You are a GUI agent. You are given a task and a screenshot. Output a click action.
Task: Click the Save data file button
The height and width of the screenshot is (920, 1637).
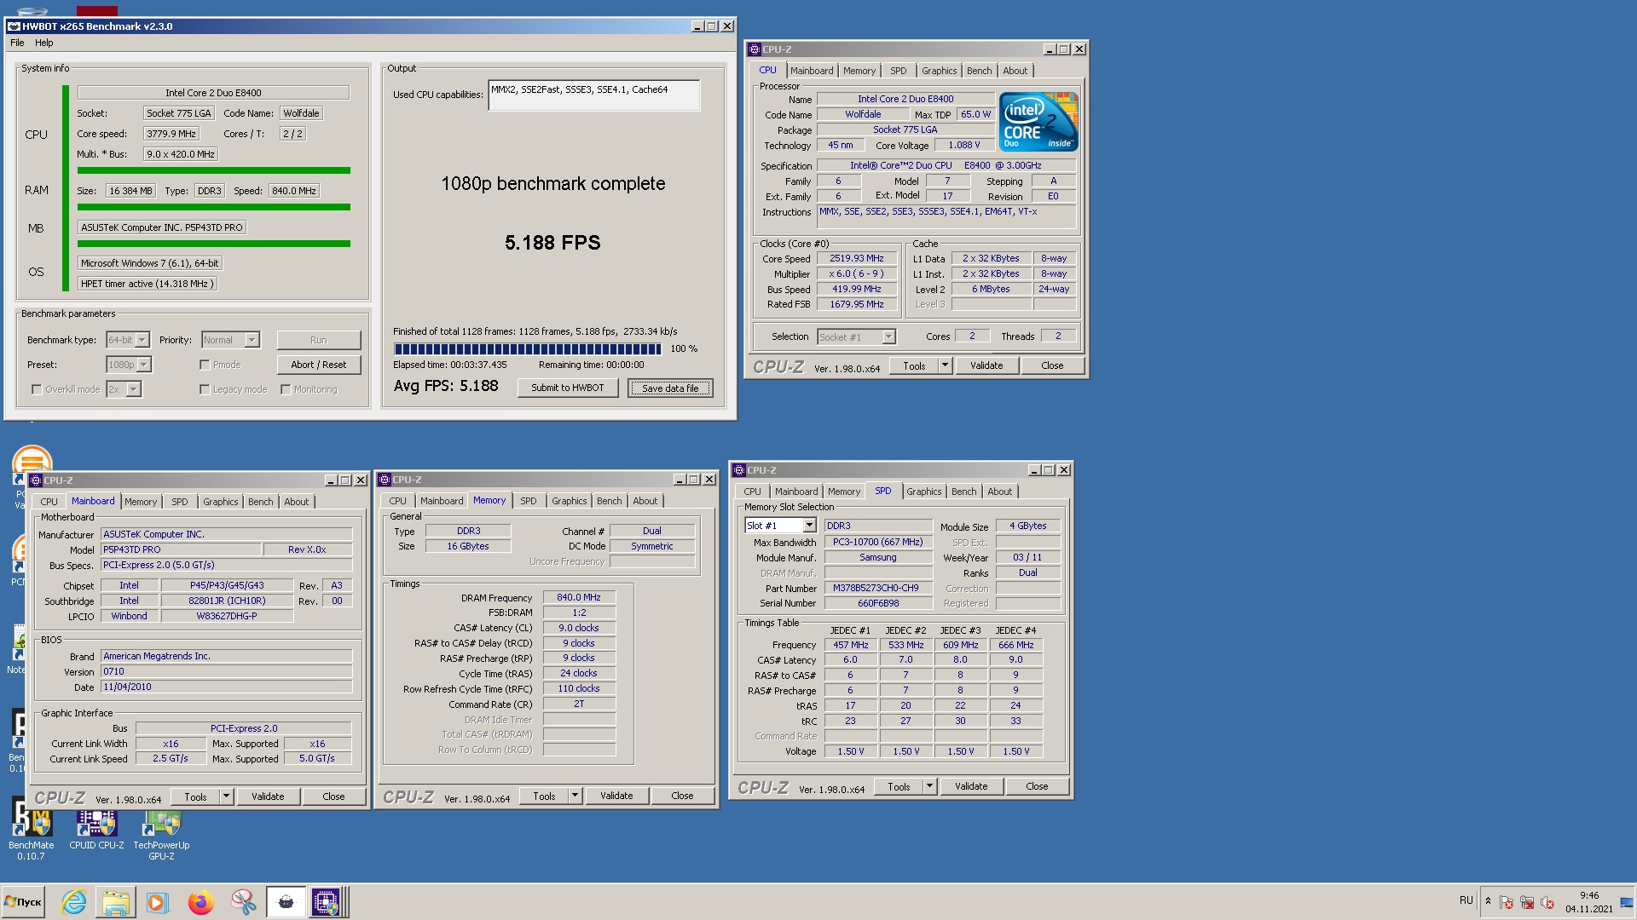click(670, 388)
